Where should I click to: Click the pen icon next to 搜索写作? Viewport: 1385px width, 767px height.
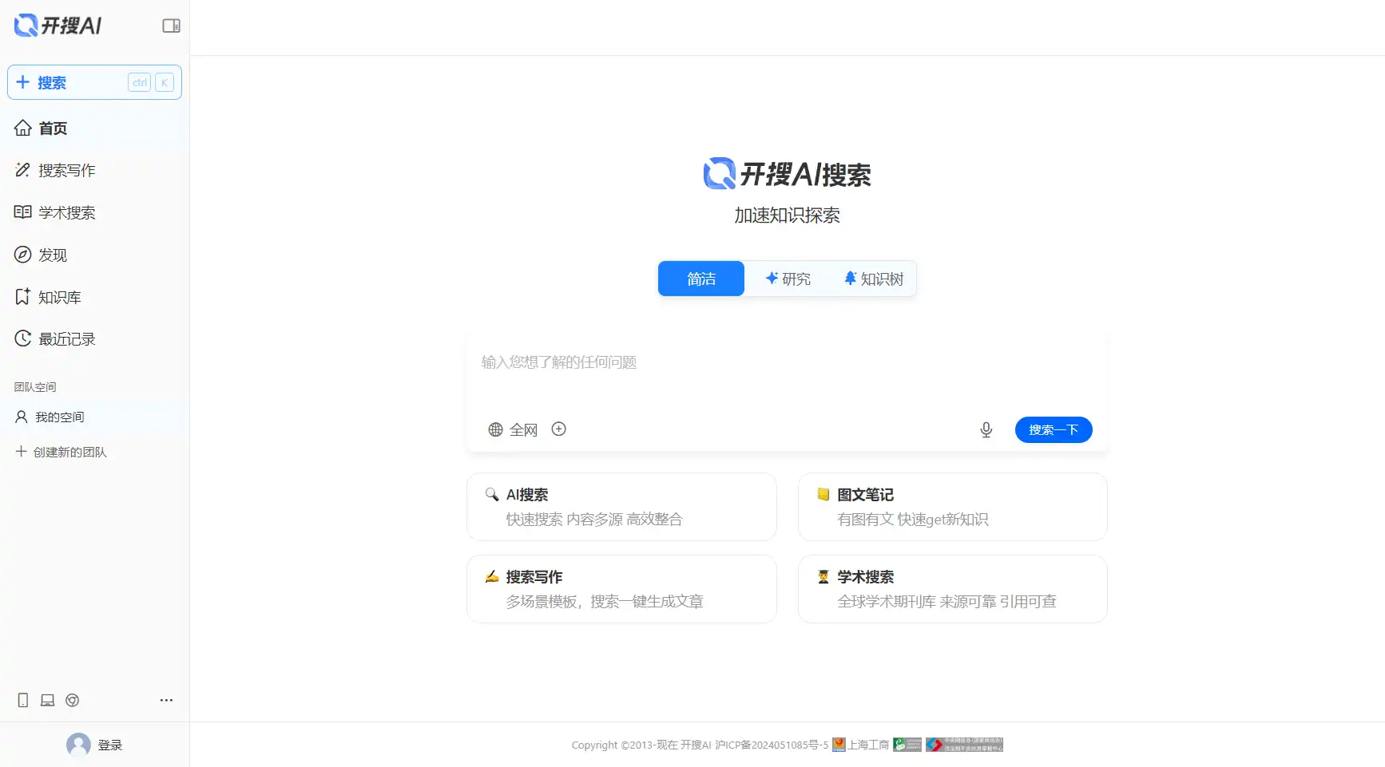[x=23, y=170]
